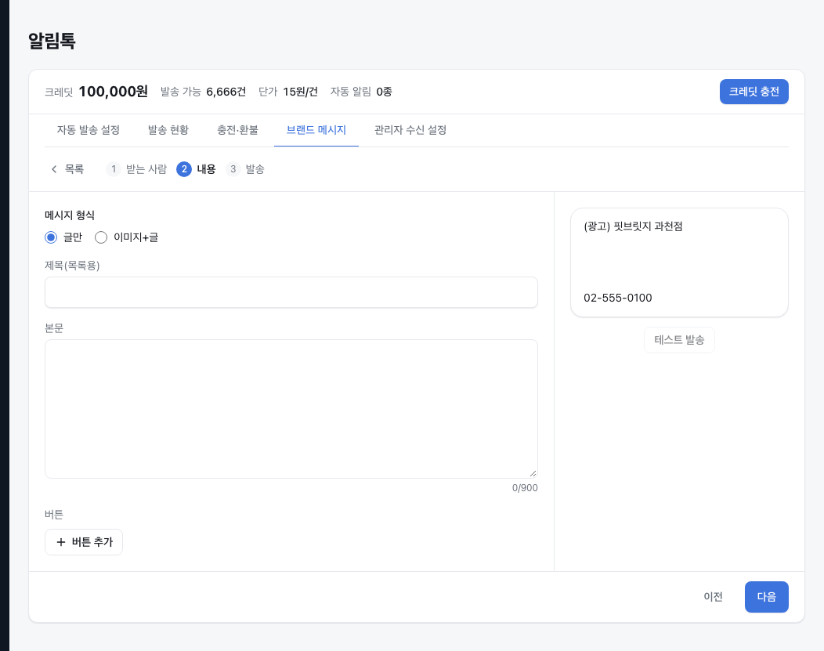Click step 3 발송 indicator
This screenshot has height=651, width=824.
[x=245, y=168]
